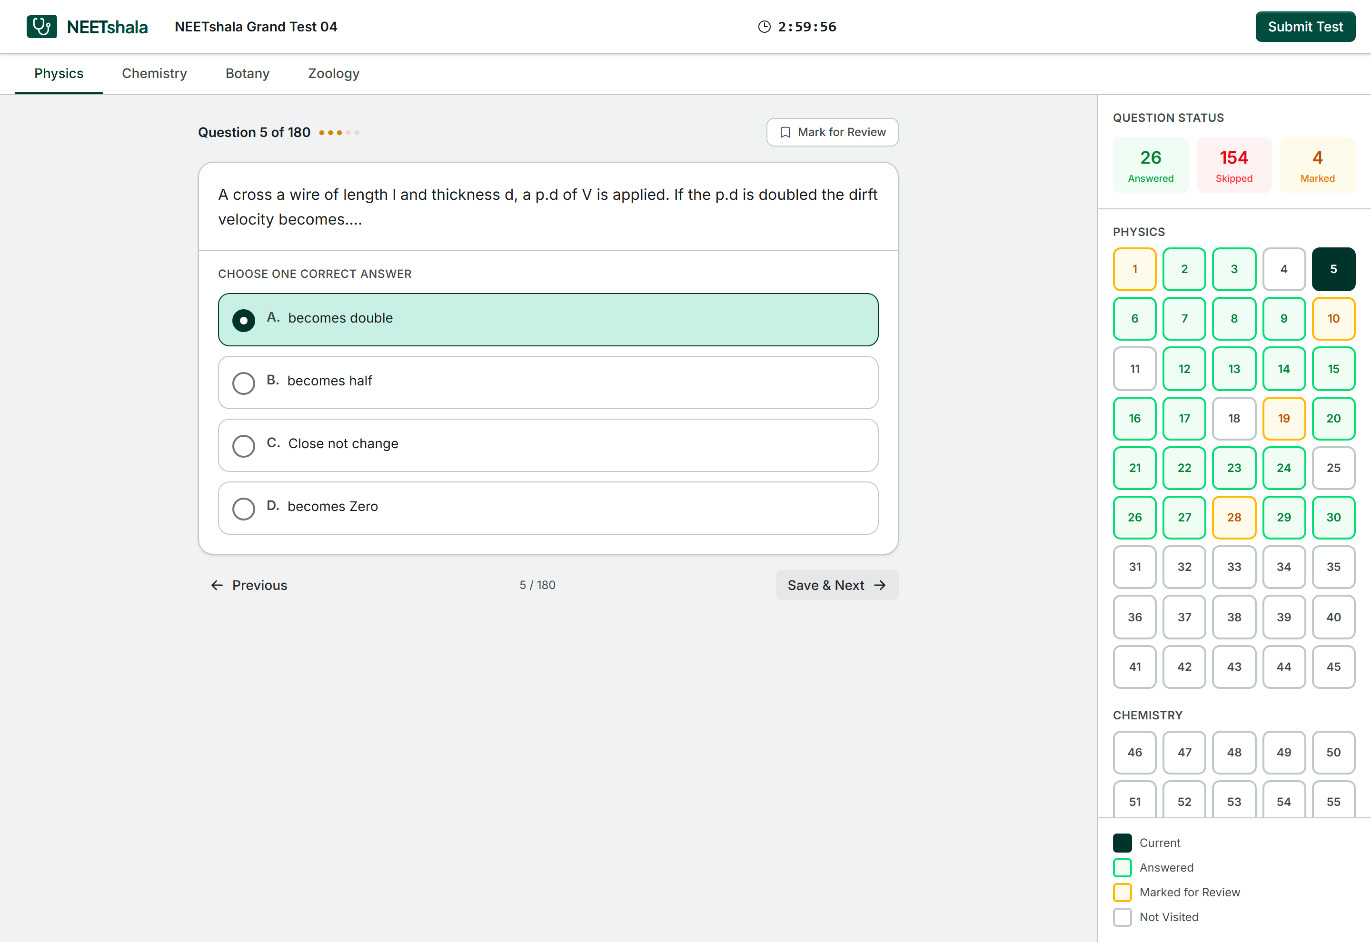The image size is (1371, 942).
Task: Click the bookmark icon in Mark for Review
Action: coord(785,132)
